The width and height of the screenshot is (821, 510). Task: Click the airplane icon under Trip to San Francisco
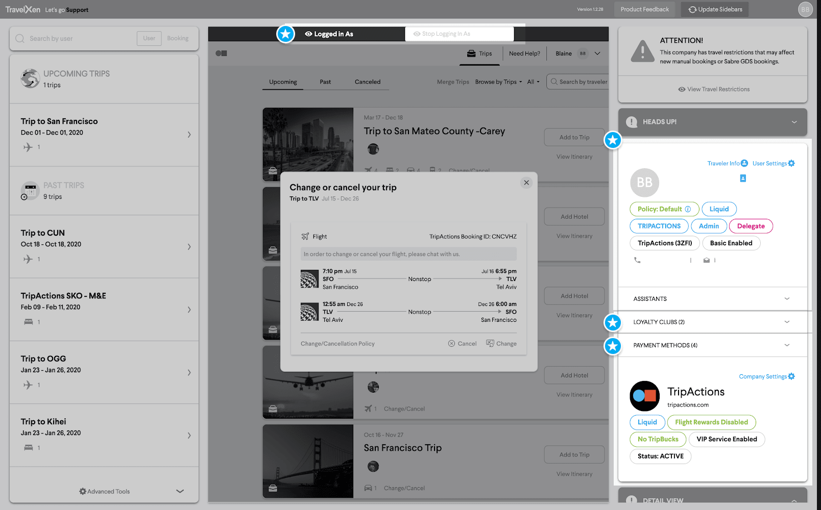coord(28,147)
